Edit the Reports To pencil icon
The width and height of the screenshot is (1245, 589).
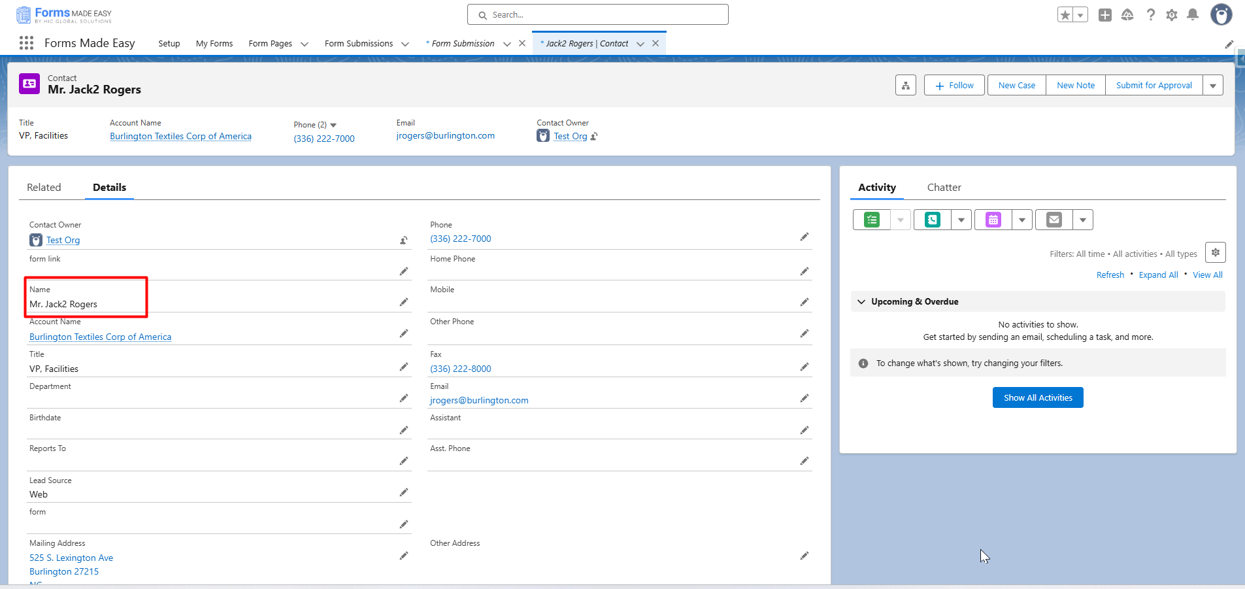404,461
